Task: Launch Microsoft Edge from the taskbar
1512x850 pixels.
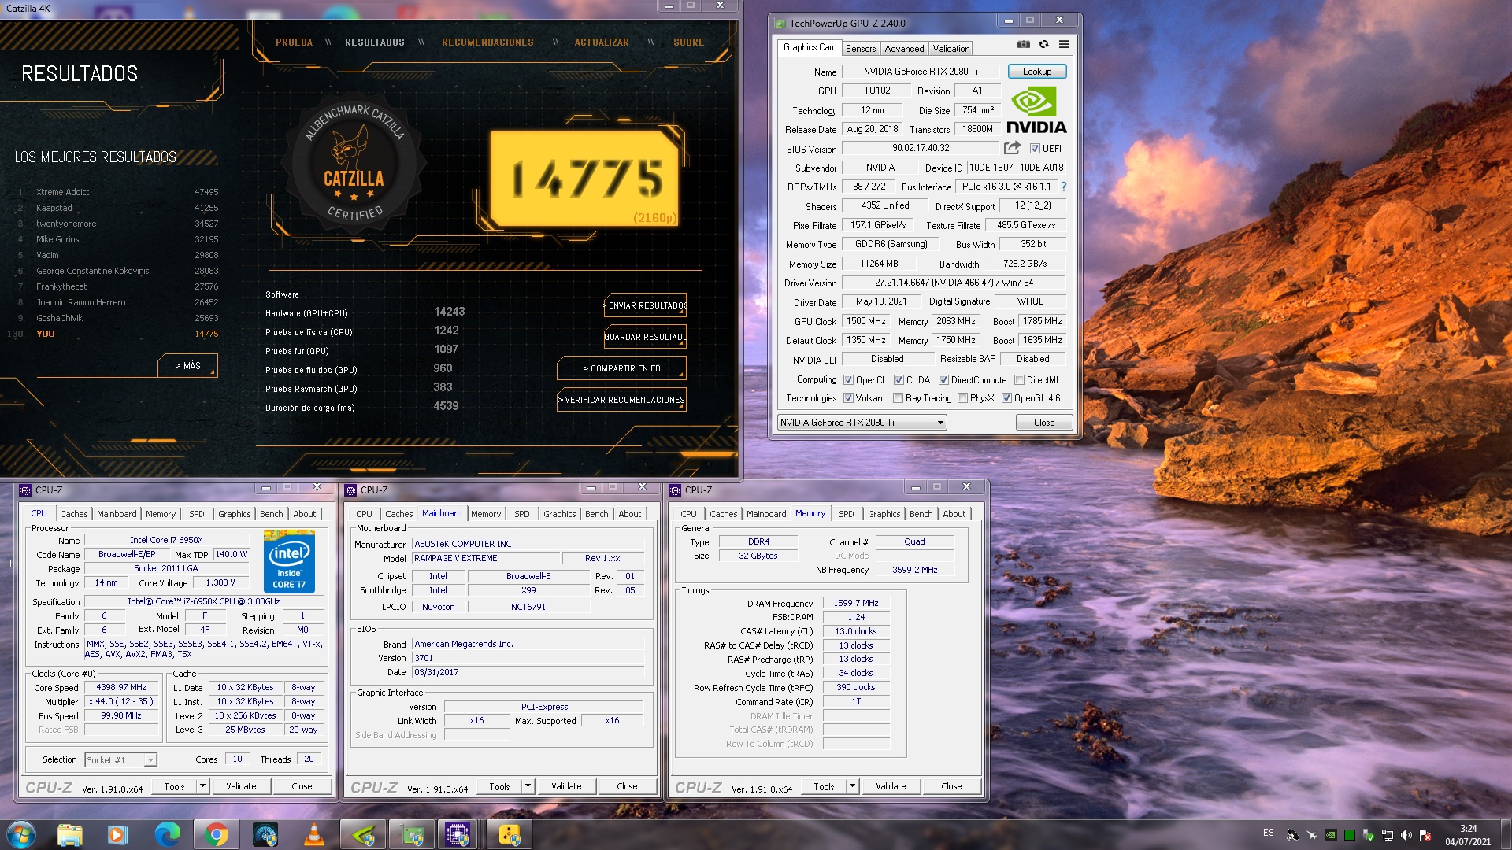Action: coord(167,834)
